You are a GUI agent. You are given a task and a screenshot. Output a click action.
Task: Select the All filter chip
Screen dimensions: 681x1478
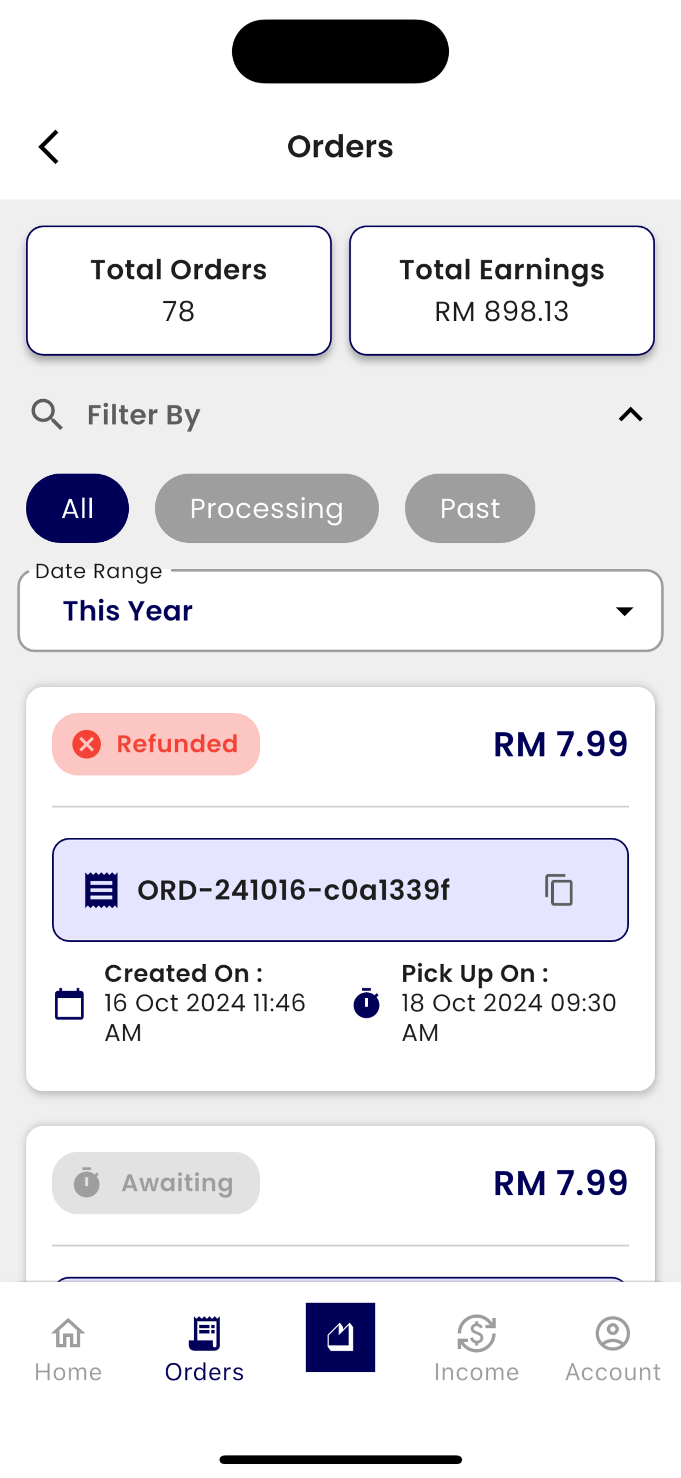tap(78, 509)
